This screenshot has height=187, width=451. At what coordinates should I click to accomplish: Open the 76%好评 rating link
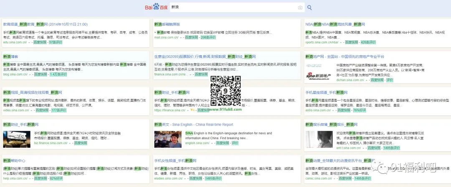360,110
